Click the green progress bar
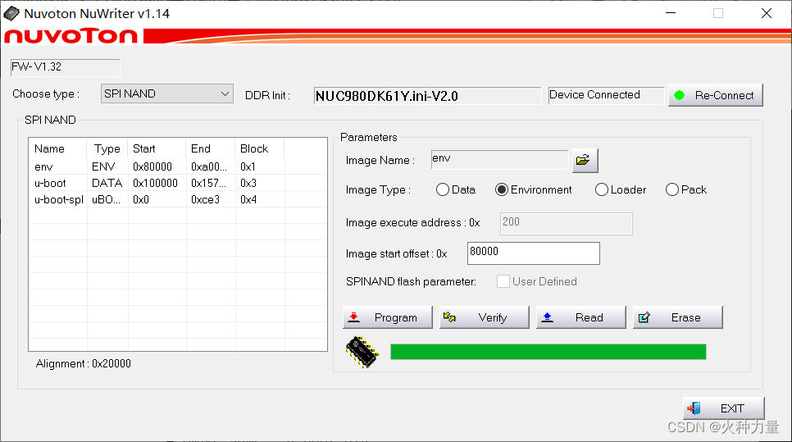792x442 pixels. pyautogui.click(x=548, y=352)
